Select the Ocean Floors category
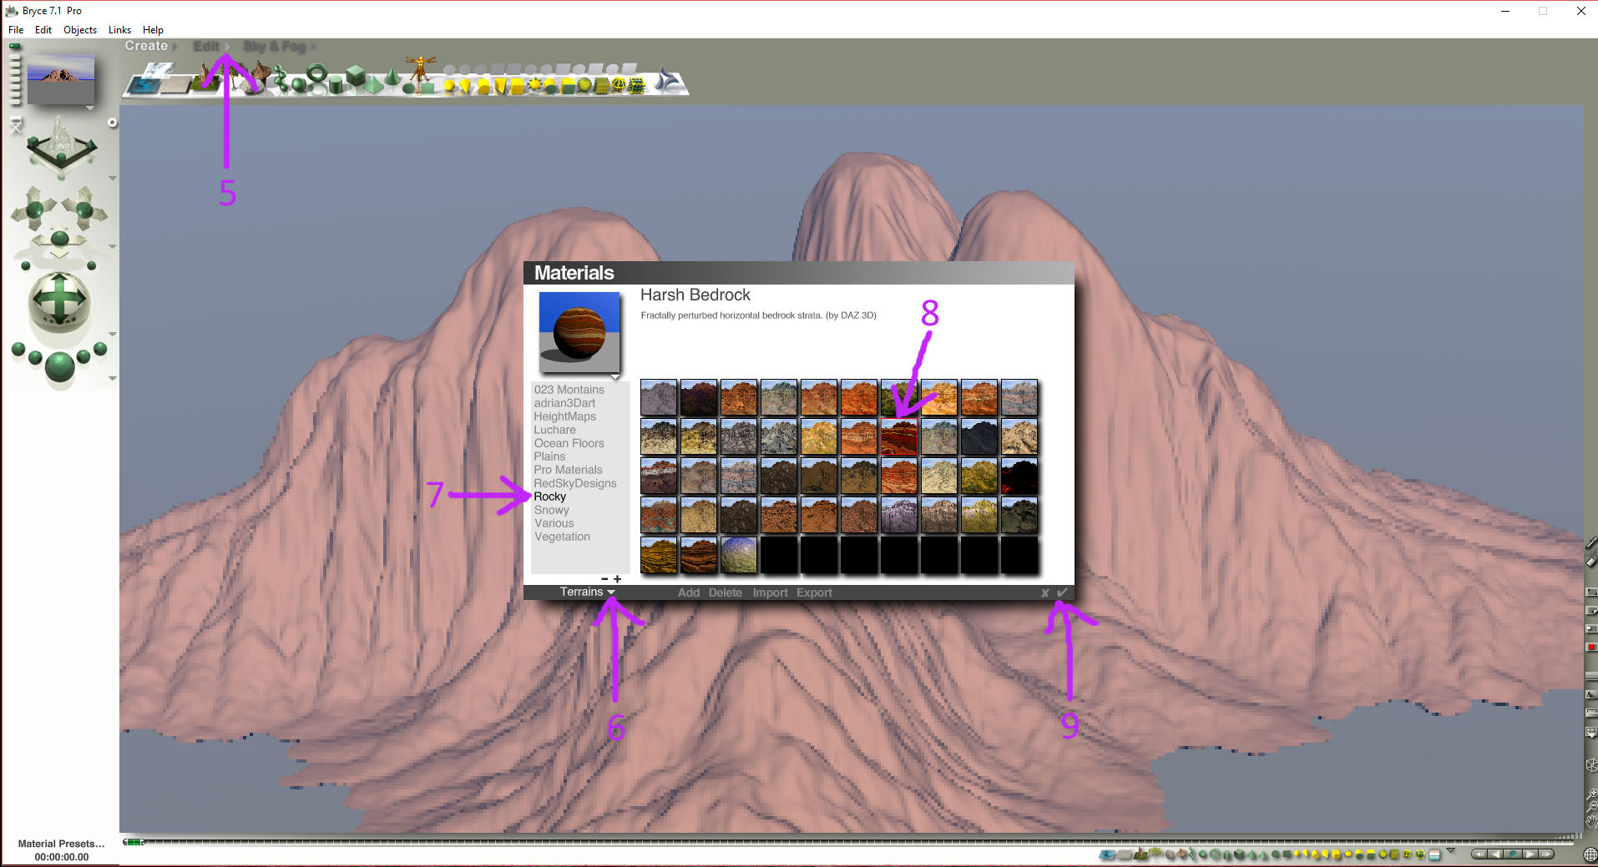The height and width of the screenshot is (867, 1598). 569,443
